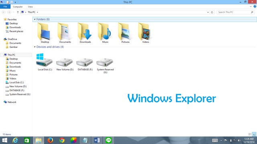Open Recent places in sidebar
This screenshot has height=144, width=257.
[16, 31]
